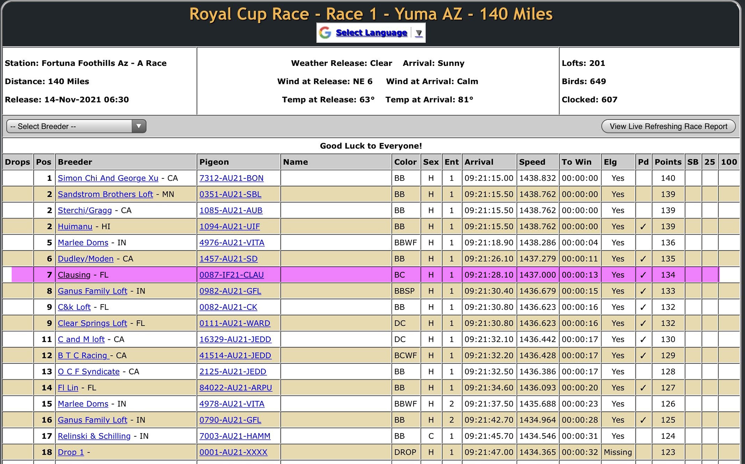Click Pd checkmark in Dudley/Moden row
The width and height of the screenshot is (745, 464).
[x=643, y=259]
